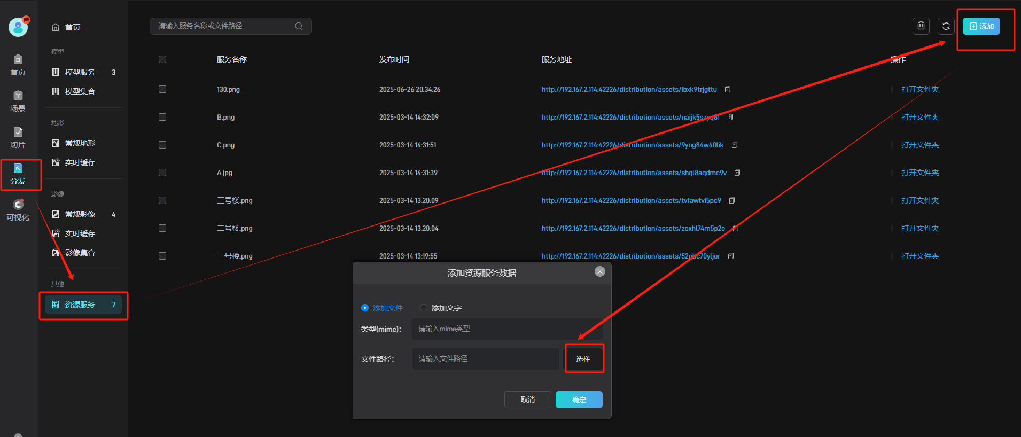Open 实时缓存 under 地形
Image resolution: width=1021 pixels, height=437 pixels.
(x=83, y=162)
